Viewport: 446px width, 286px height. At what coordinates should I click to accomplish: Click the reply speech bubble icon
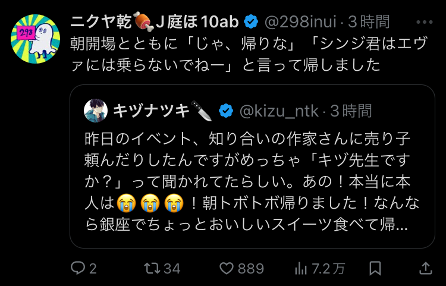coord(78,268)
